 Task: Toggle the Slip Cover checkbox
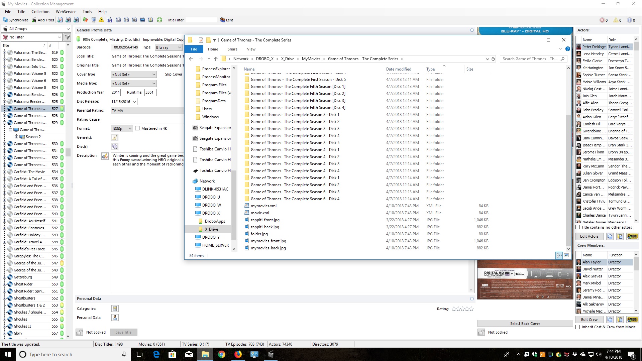pos(161,74)
